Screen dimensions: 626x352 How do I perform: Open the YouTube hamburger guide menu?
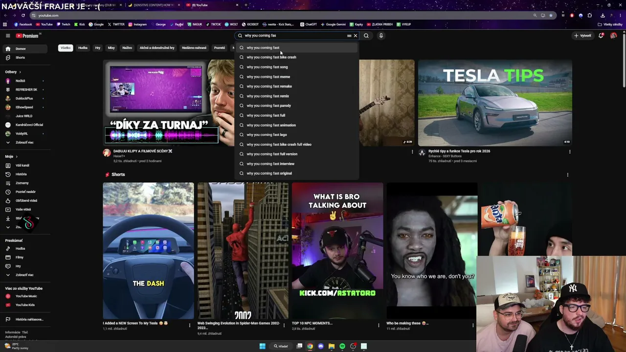(8, 36)
